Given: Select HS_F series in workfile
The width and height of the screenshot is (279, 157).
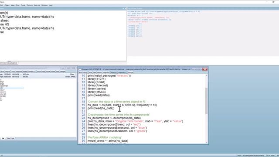Looking at the screenshot, I should pyautogui.click(x=2, y=90).
